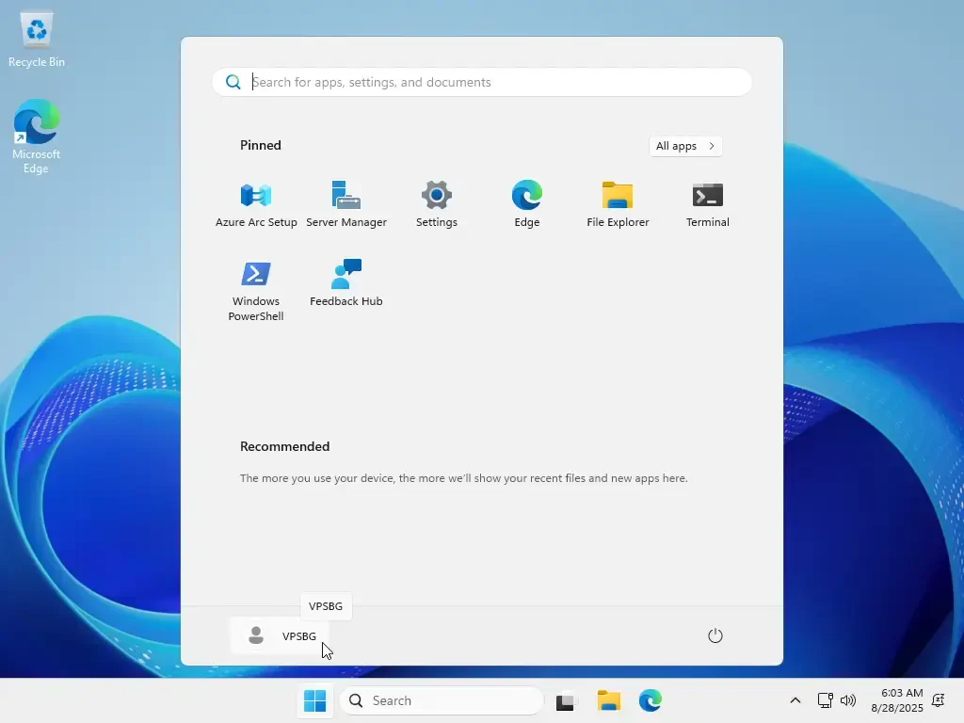The width and height of the screenshot is (964, 723).
Task: Click the Start menu power button
Action: [715, 635]
